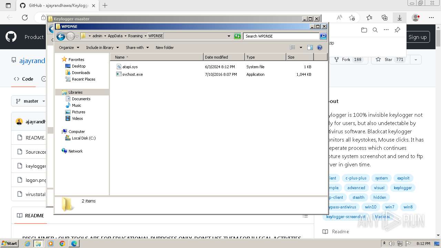Open Chrome from the taskbar
Image resolution: width=441 pixels, height=248 pixels.
[x=62, y=244]
